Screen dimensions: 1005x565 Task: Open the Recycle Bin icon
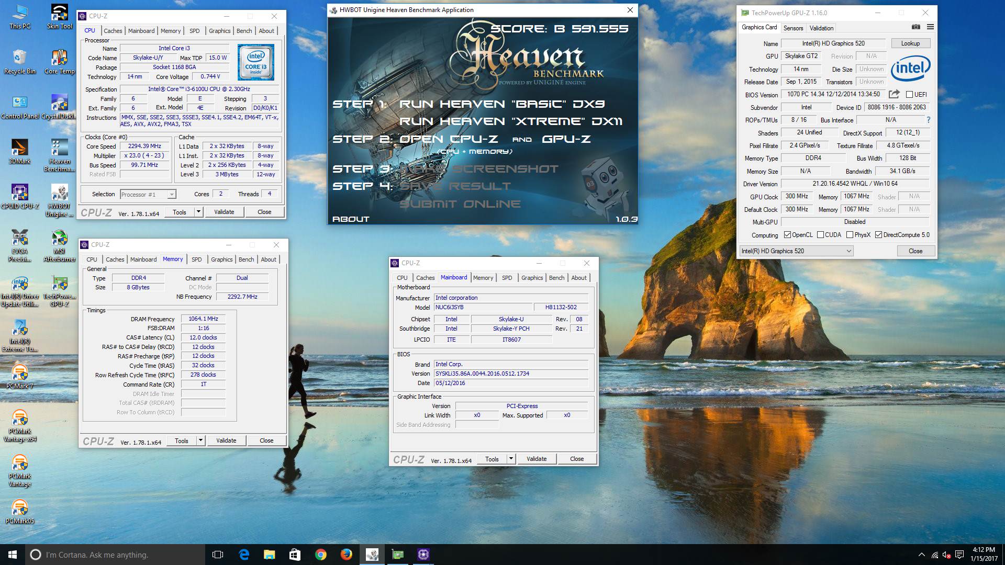tap(20, 62)
